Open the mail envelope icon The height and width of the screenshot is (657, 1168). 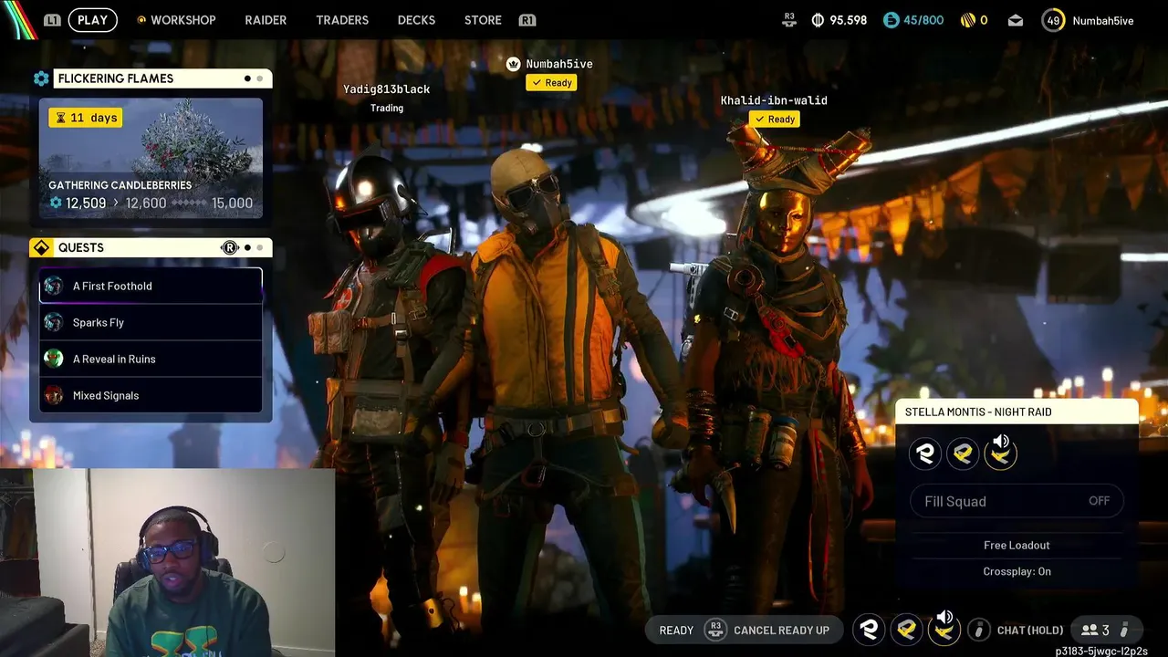point(1016,20)
